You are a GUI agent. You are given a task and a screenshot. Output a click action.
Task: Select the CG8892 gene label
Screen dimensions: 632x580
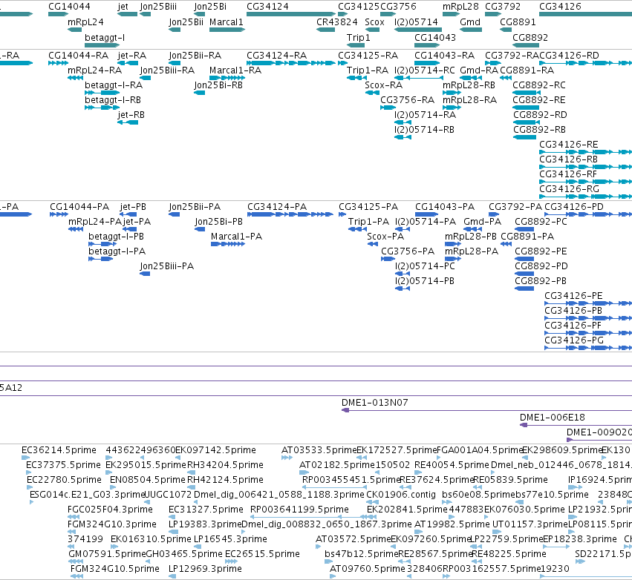click(x=530, y=37)
